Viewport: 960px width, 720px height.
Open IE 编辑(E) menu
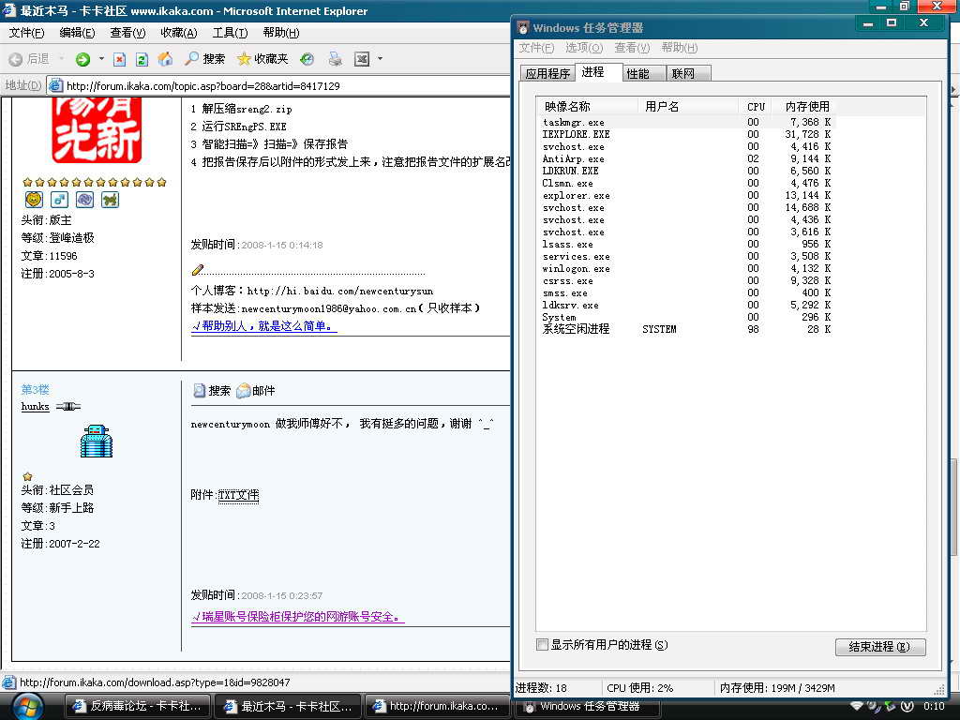[77, 33]
